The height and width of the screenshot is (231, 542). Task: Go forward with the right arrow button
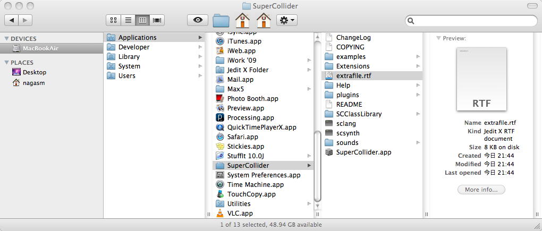point(25,20)
